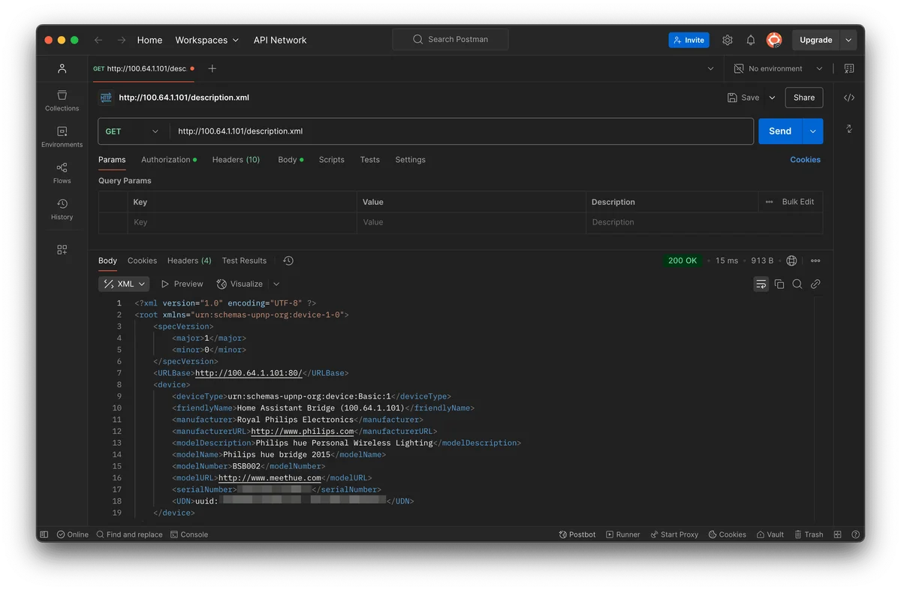
Task: Open the API Network menu
Action: pos(280,40)
